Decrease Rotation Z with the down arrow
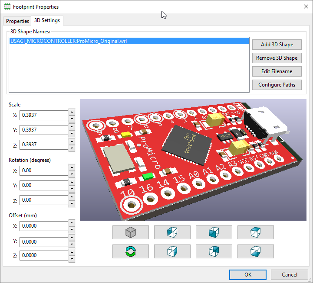This screenshot has height=283, width=313. point(72,203)
